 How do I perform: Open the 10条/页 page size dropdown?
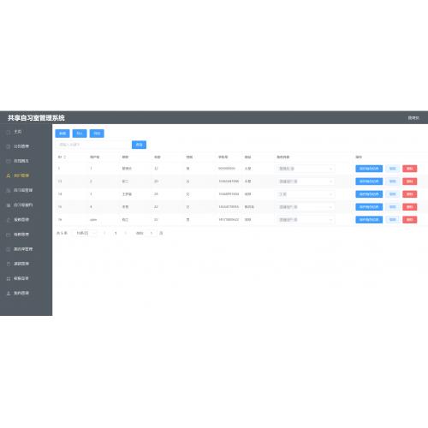tap(85, 233)
